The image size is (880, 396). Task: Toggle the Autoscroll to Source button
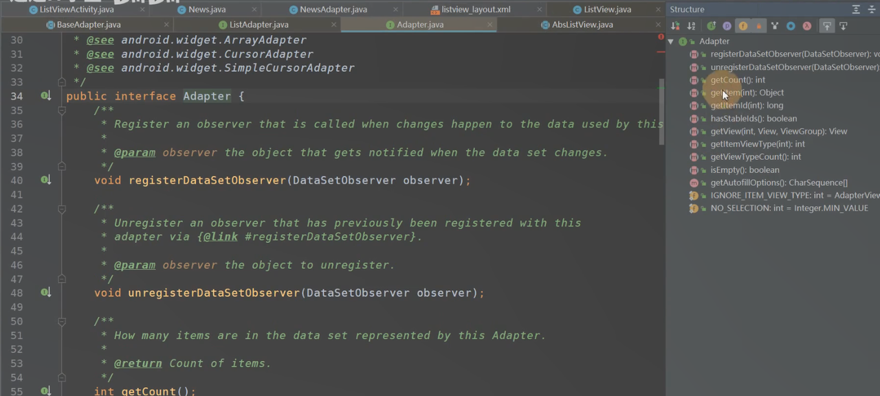827,26
